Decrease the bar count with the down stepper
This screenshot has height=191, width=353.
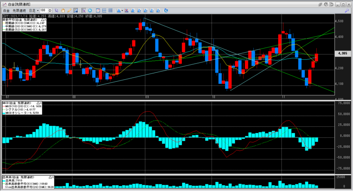point(50,11)
